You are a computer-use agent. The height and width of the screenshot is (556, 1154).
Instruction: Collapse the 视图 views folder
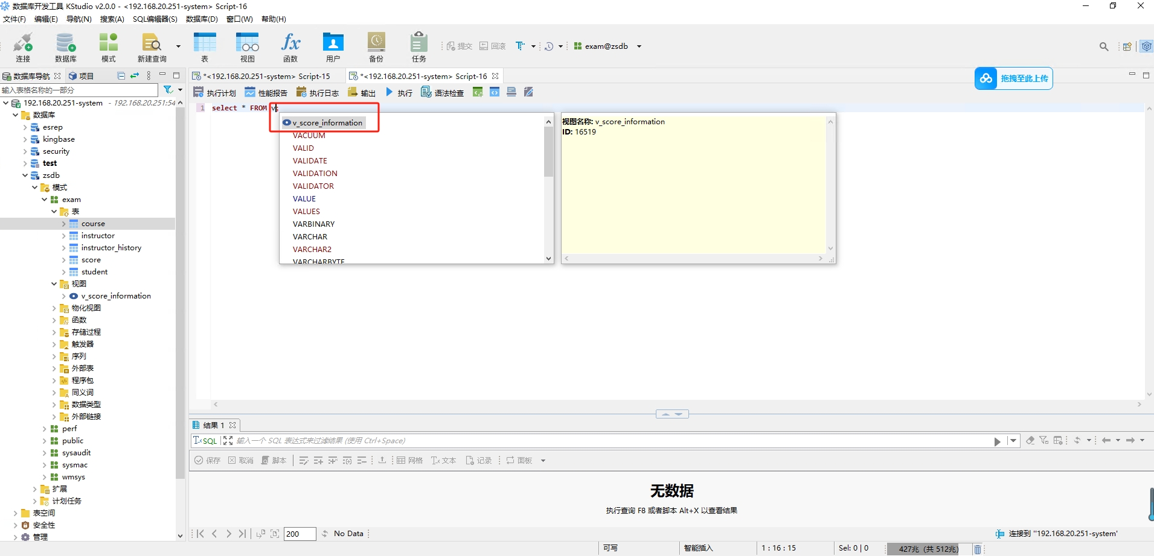pos(54,283)
